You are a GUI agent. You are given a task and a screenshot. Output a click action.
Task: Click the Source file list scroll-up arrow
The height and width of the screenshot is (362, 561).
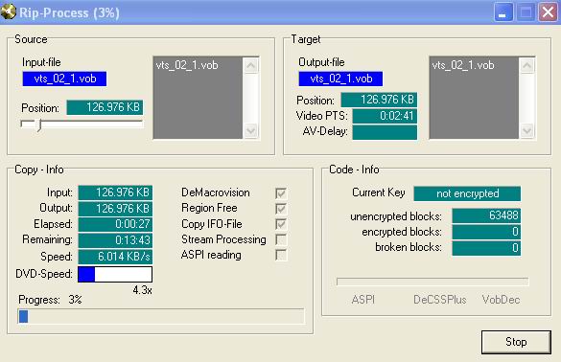click(251, 66)
